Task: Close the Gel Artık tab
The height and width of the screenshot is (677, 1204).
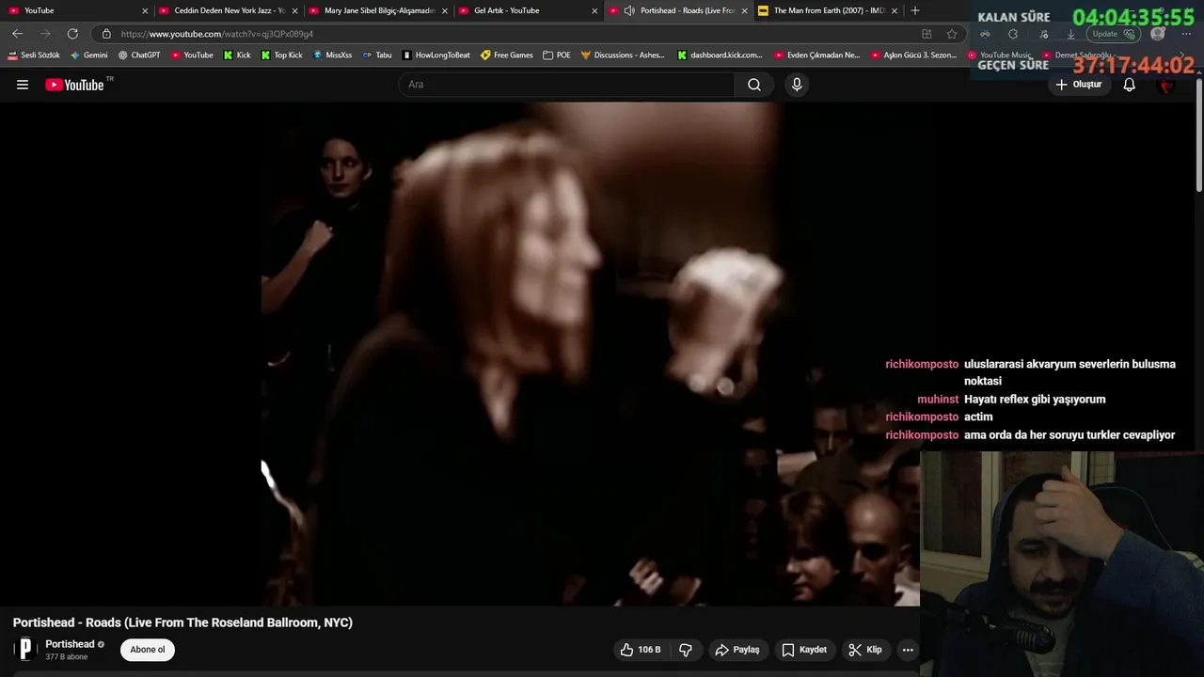Action: 594,10
